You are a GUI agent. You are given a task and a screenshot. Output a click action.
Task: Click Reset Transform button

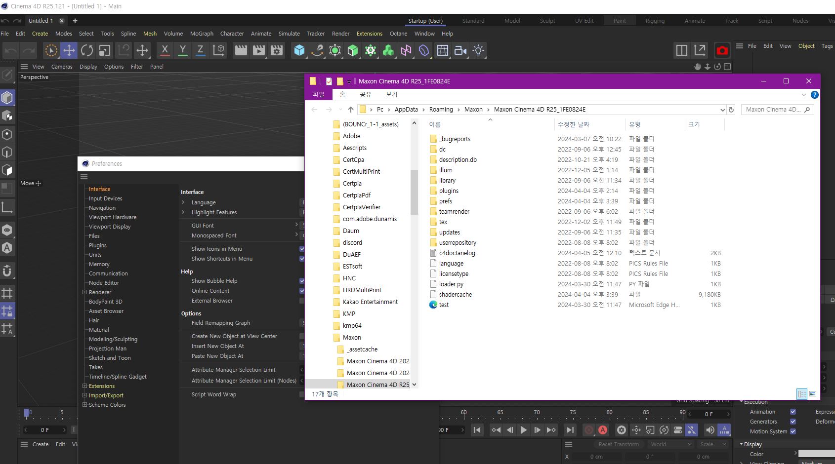619,444
